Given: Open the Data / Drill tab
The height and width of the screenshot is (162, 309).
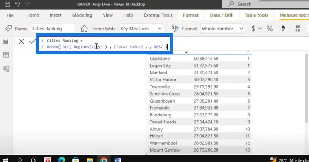Looking at the screenshot, I should [221, 15].
